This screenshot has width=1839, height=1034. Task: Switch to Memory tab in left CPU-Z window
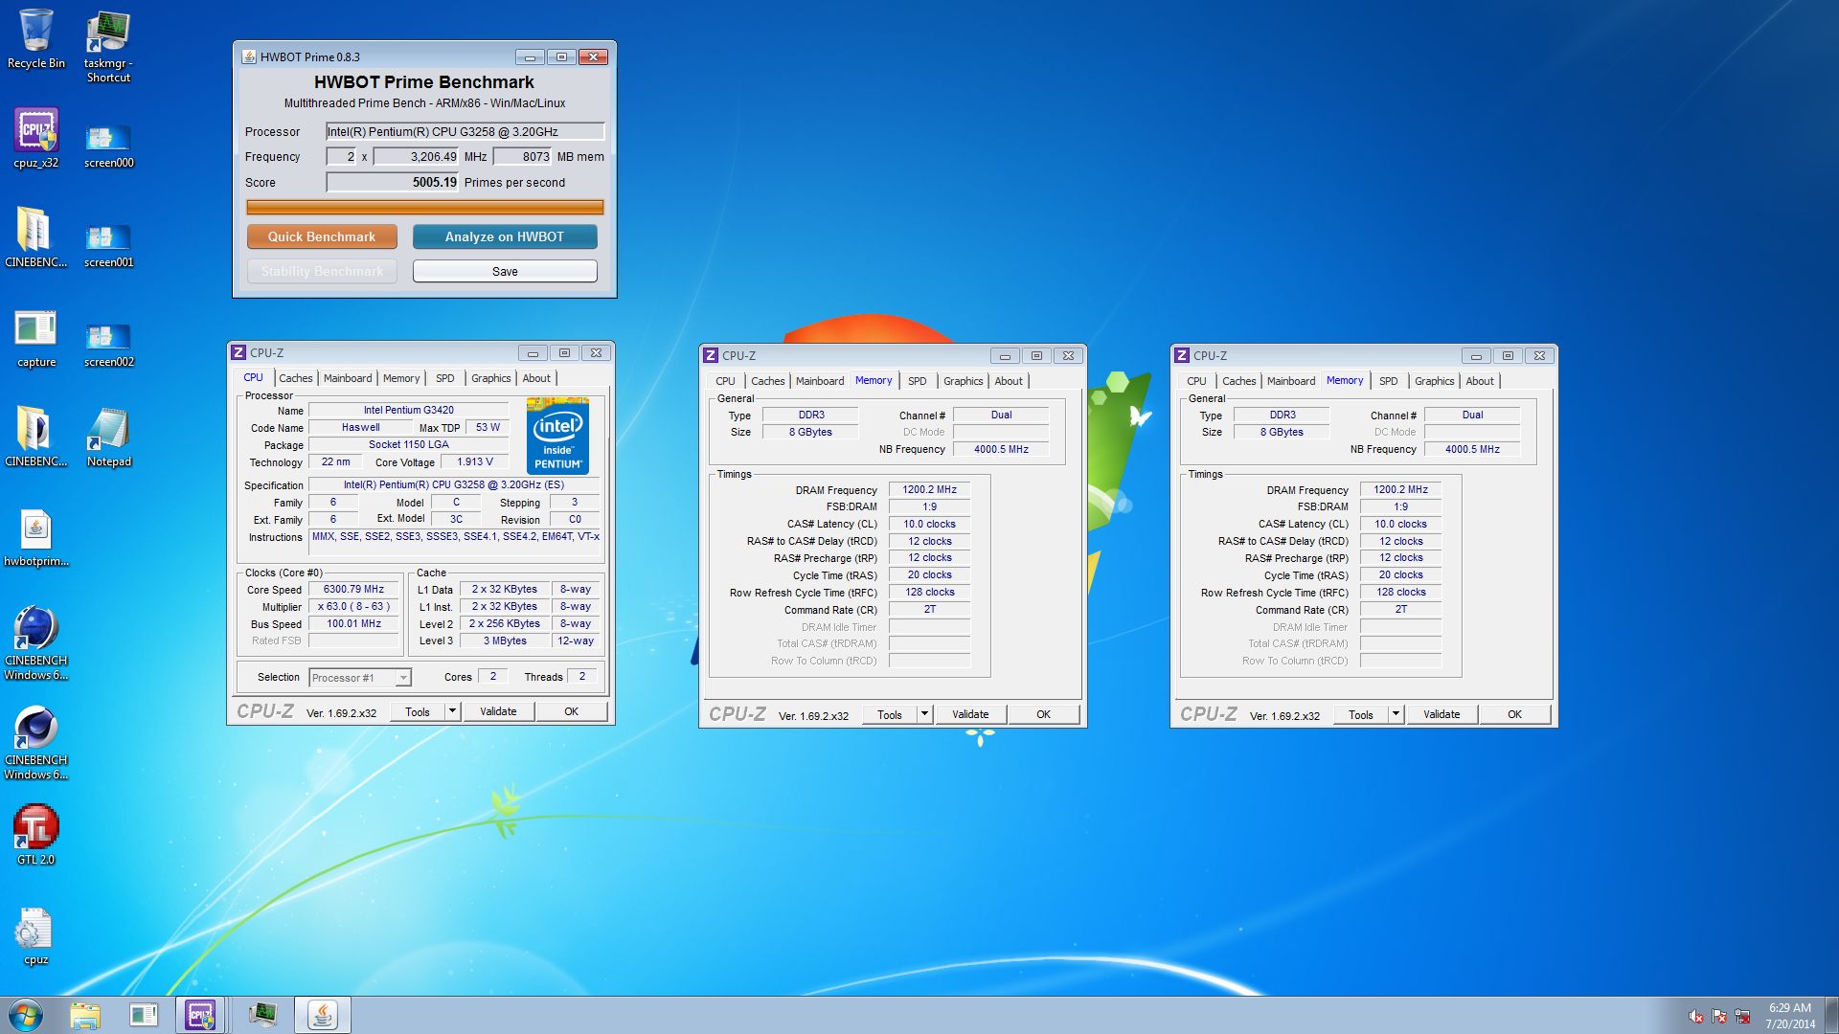point(401,378)
